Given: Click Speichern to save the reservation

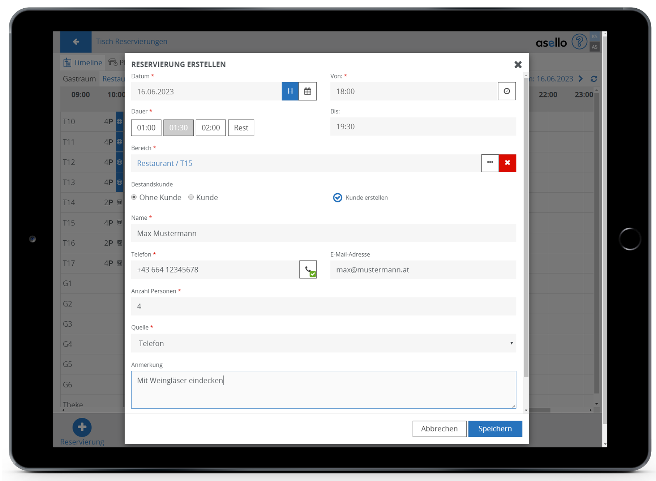Looking at the screenshot, I should point(495,429).
